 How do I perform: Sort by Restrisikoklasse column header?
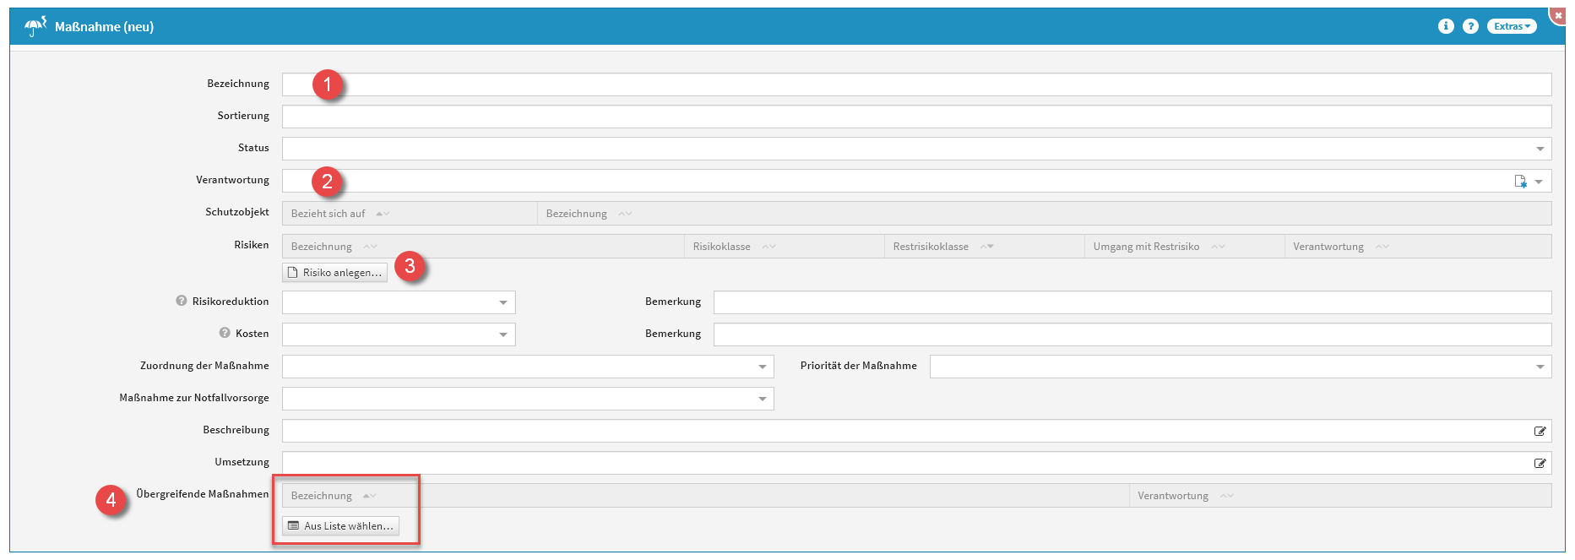click(x=931, y=247)
